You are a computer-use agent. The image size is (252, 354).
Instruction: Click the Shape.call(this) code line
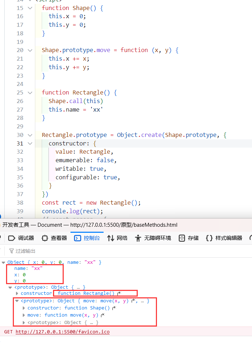click(x=76, y=101)
